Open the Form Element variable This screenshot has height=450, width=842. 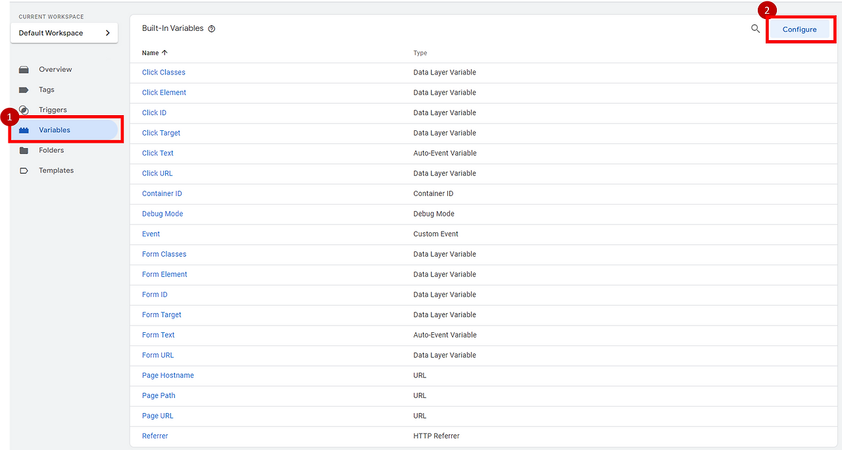[x=164, y=274]
